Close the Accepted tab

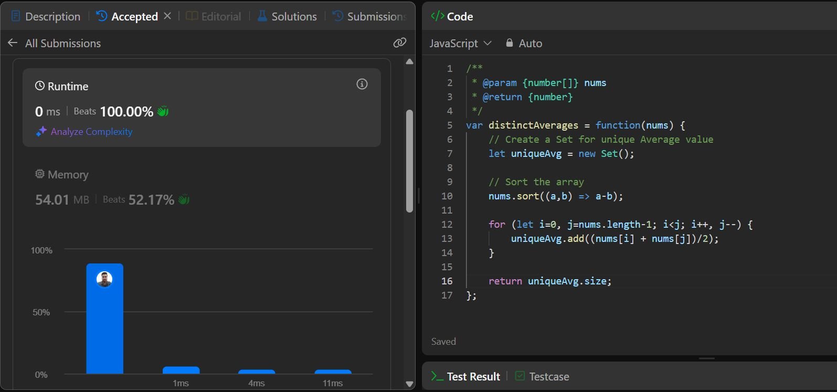pos(167,16)
